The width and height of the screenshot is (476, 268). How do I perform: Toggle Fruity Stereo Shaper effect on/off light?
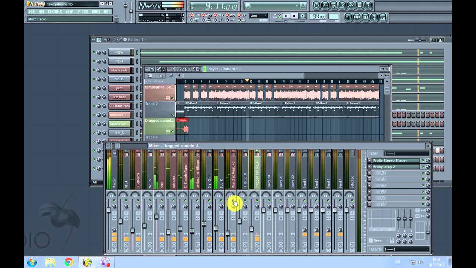[423, 160]
